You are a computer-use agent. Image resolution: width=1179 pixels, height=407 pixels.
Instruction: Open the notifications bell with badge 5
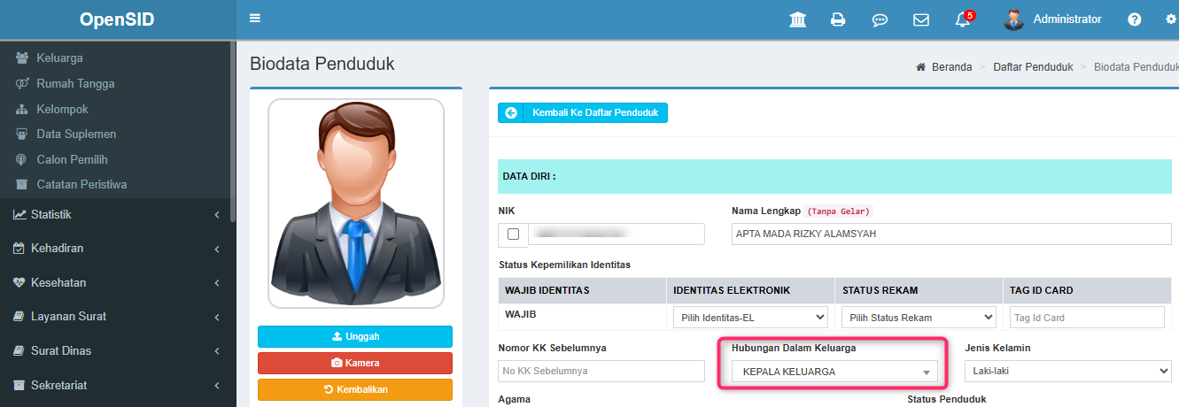(x=963, y=19)
